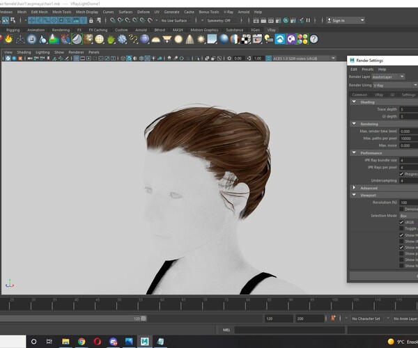Click the purple palette shelf icon
The image size is (418, 348).
[291, 39]
